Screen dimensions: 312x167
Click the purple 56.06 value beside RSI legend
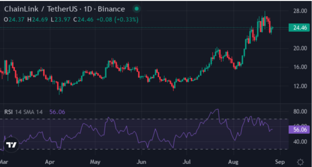(x=57, y=112)
